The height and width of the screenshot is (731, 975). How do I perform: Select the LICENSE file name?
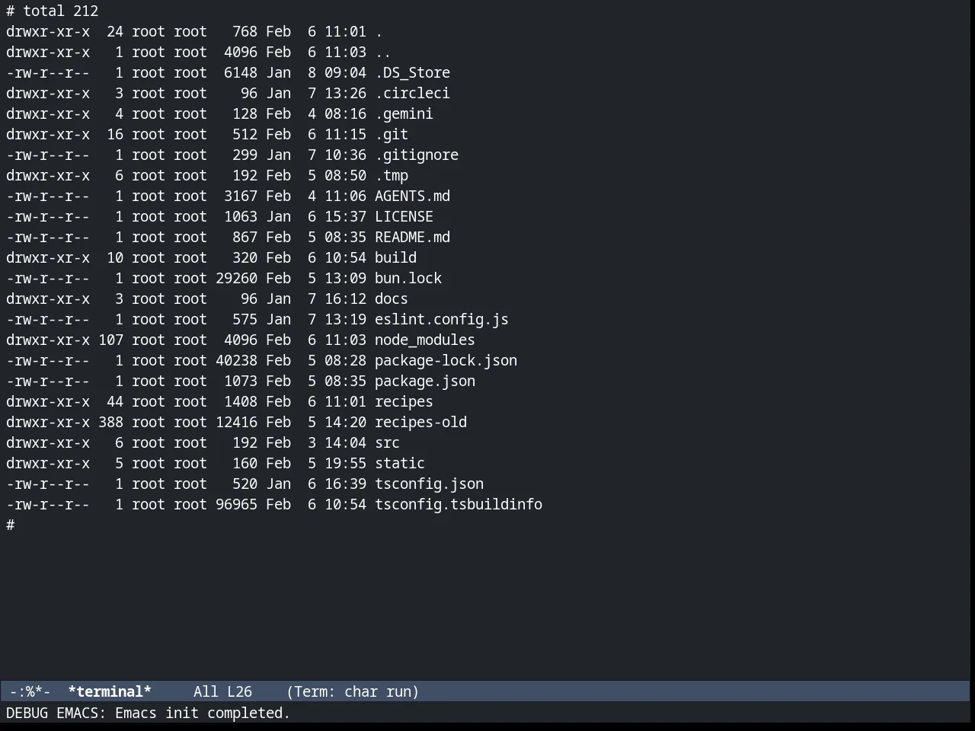[x=404, y=217]
